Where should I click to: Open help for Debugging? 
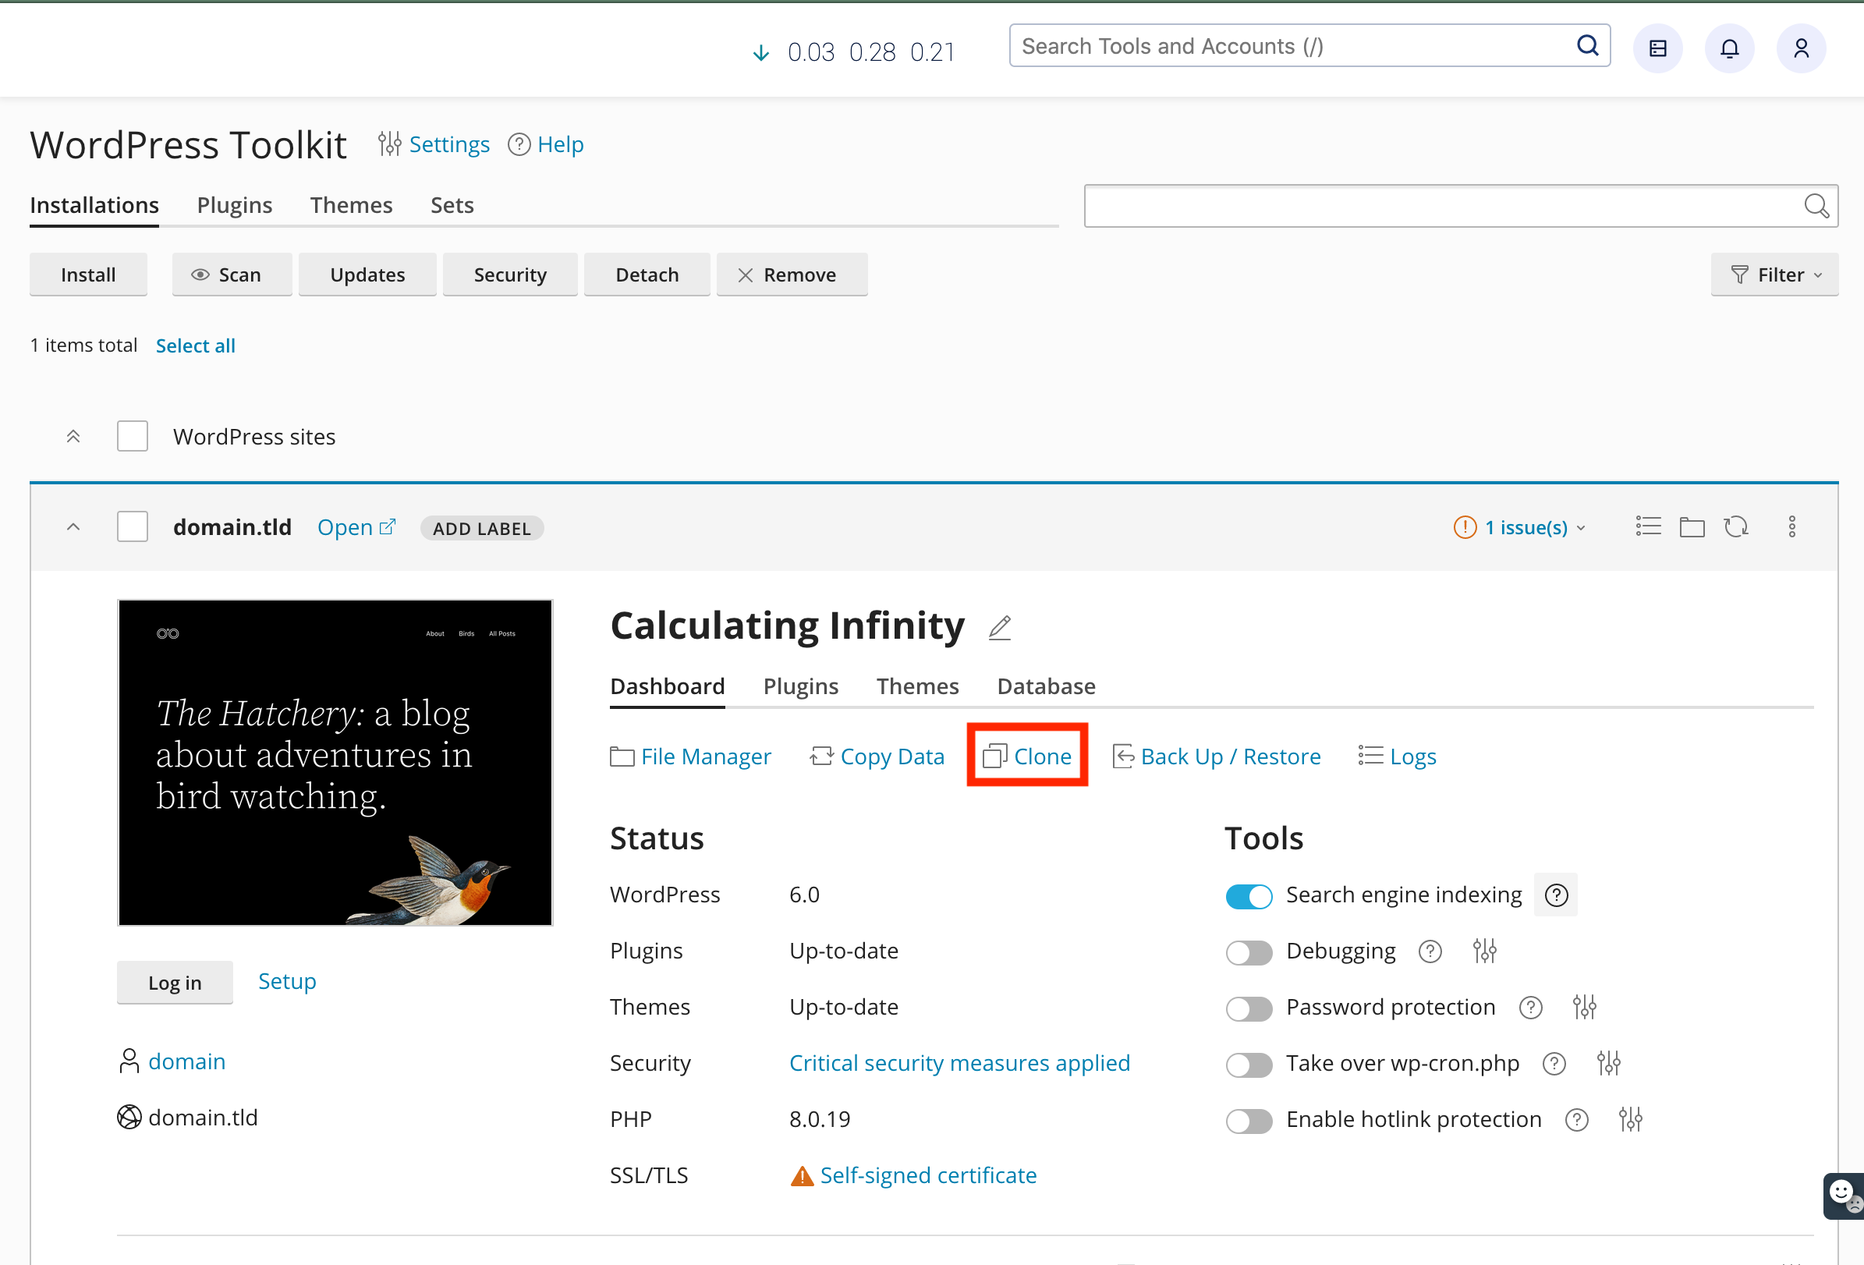click(x=1430, y=951)
